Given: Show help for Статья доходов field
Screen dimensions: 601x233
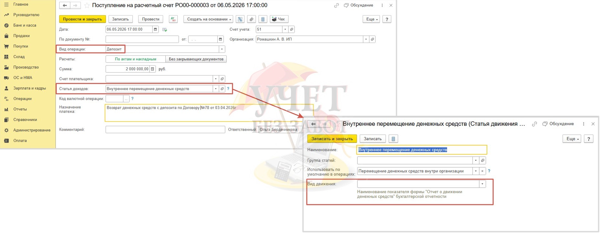Looking at the screenshot, I should tap(228, 89).
